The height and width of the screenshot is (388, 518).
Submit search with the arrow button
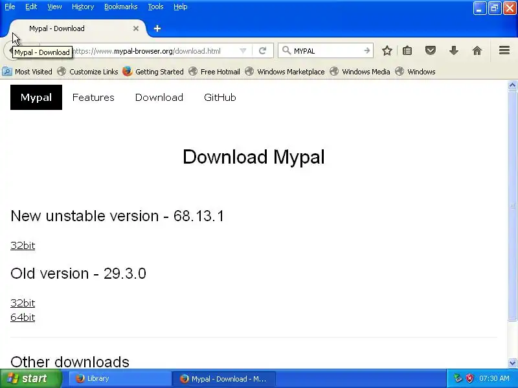coord(366,51)
